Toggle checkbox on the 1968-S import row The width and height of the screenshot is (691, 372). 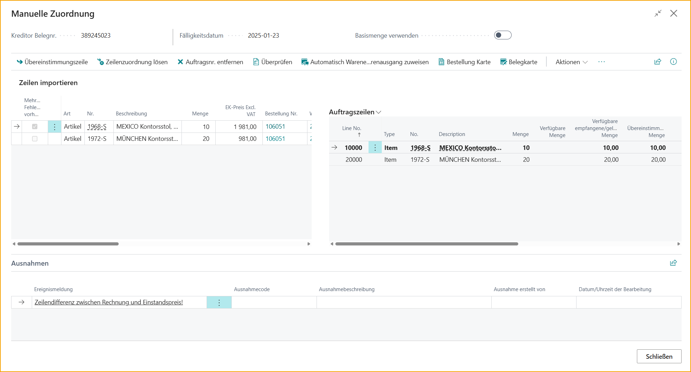35,127
